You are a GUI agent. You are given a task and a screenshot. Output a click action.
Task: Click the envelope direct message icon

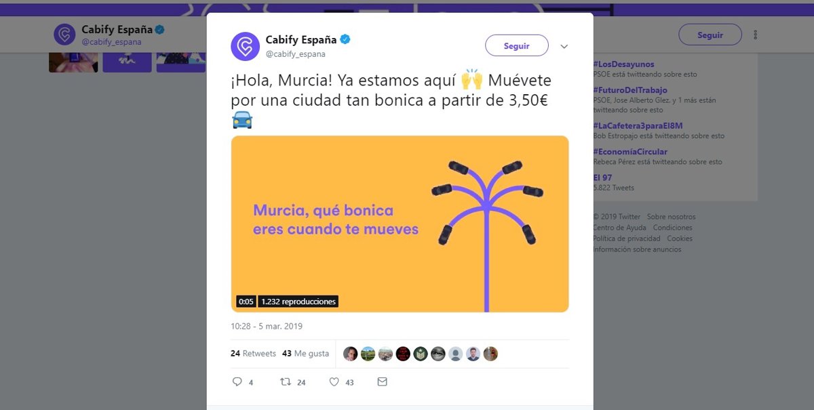click(382, 382)
